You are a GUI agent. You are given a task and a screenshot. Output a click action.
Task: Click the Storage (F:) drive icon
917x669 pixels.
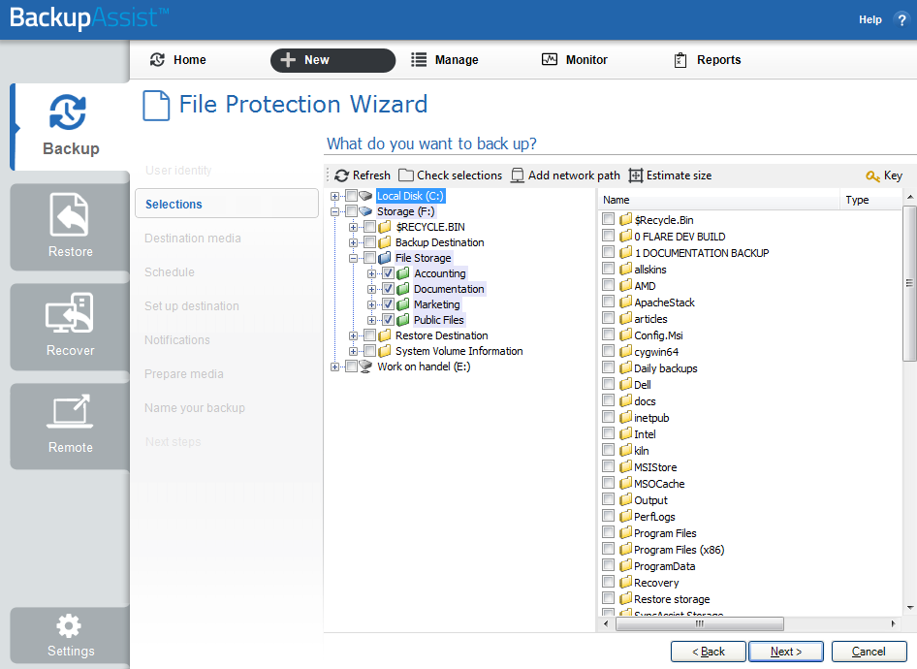coord(366,211)
